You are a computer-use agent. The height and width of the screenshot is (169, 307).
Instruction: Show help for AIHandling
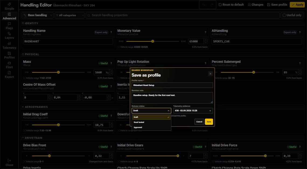coord(300,32)
